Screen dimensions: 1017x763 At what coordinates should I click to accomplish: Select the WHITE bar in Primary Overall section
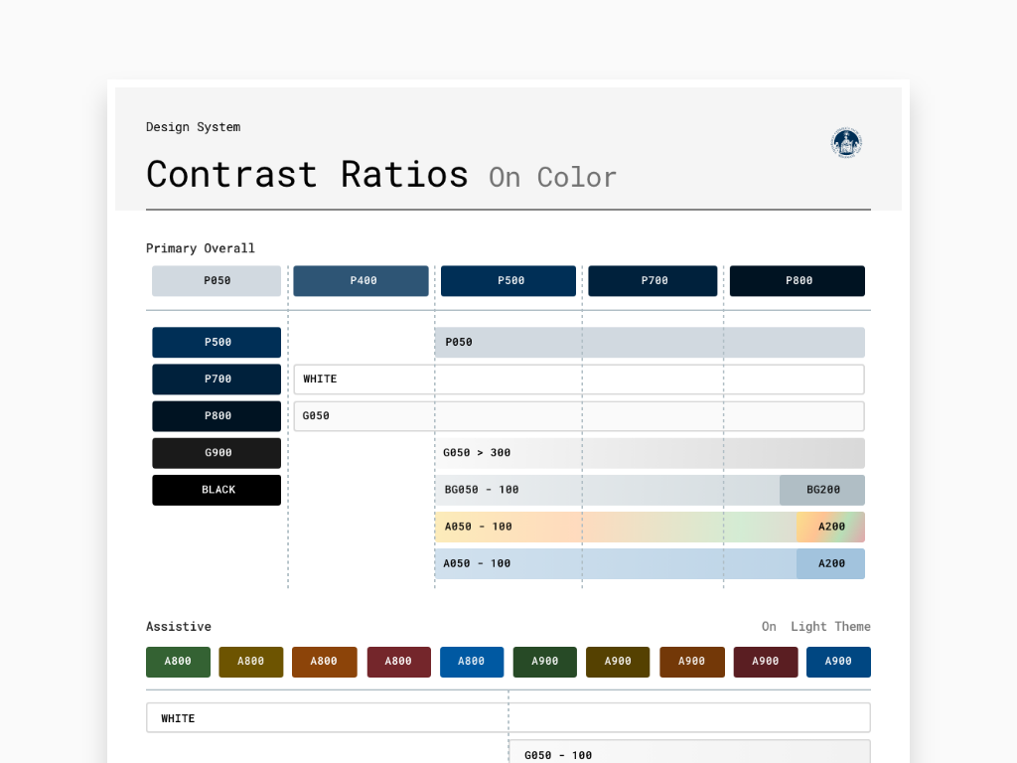pyautogui.click(x=579, y=380)
